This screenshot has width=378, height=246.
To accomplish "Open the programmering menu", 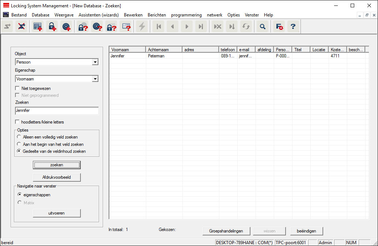I will click(186, 15).
